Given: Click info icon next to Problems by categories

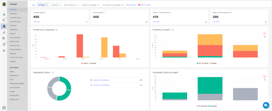Looking at the screenshot, I should (57, 30).
